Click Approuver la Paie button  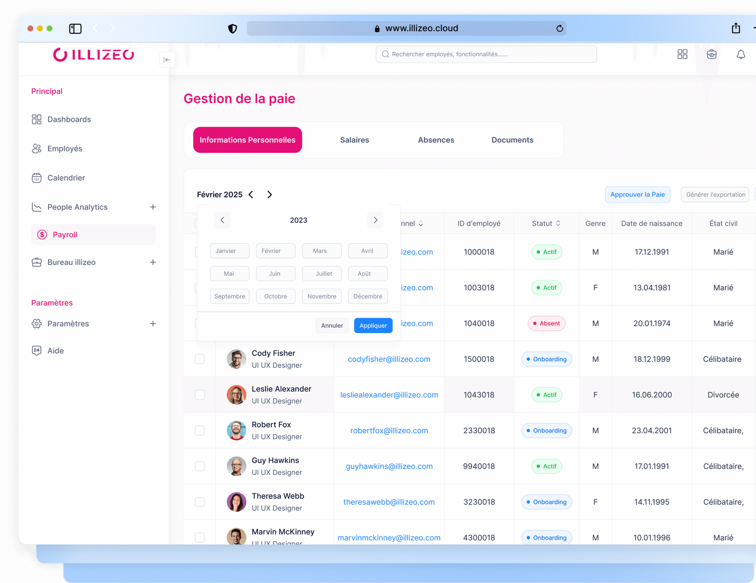(x=637, y=194)
